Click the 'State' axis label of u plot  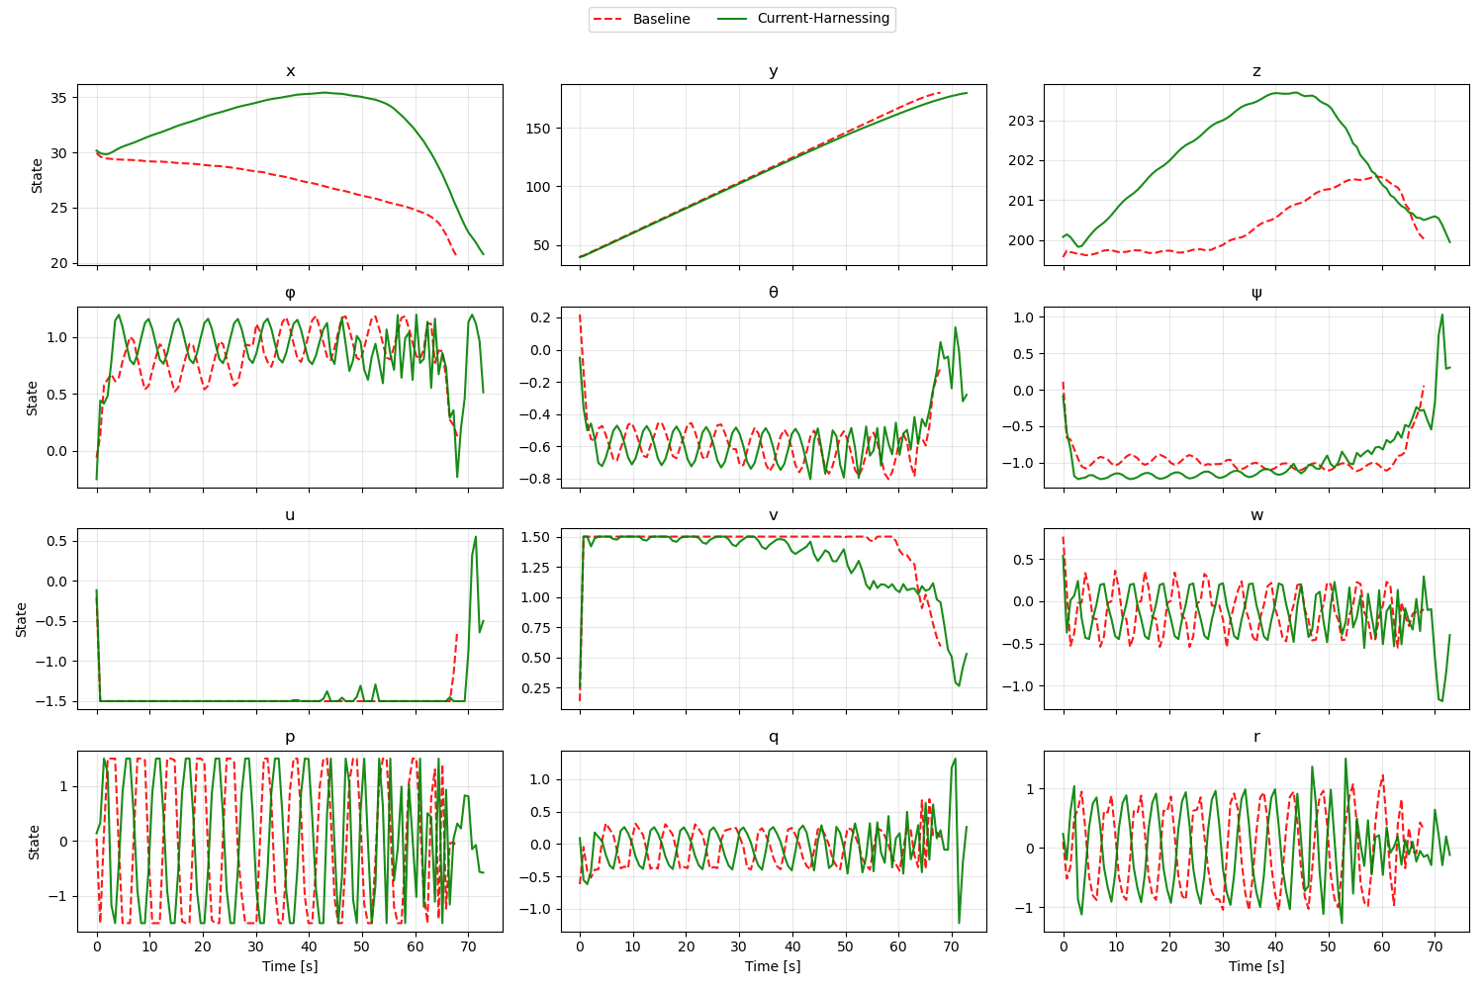[22, 619]
